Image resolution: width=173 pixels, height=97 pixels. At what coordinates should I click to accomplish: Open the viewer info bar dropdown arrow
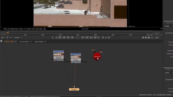pos(161,29)
